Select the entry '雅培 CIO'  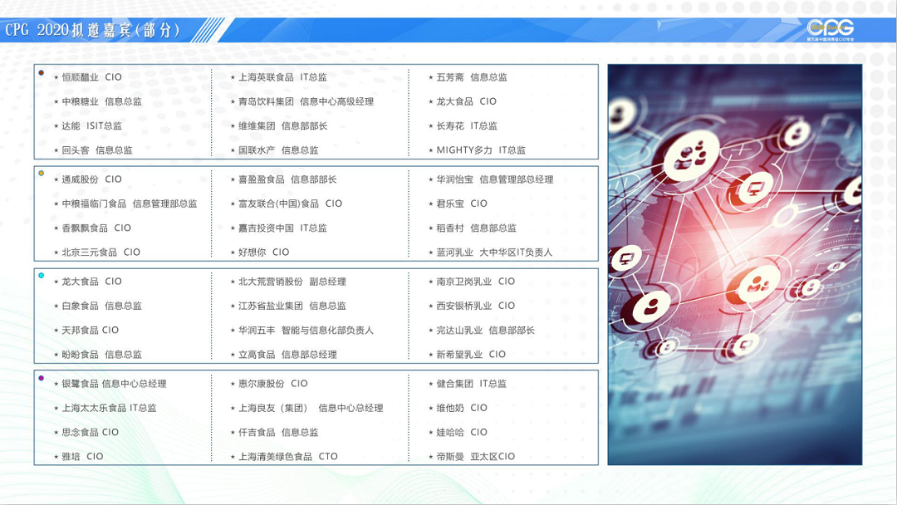(x=82, y=457)
